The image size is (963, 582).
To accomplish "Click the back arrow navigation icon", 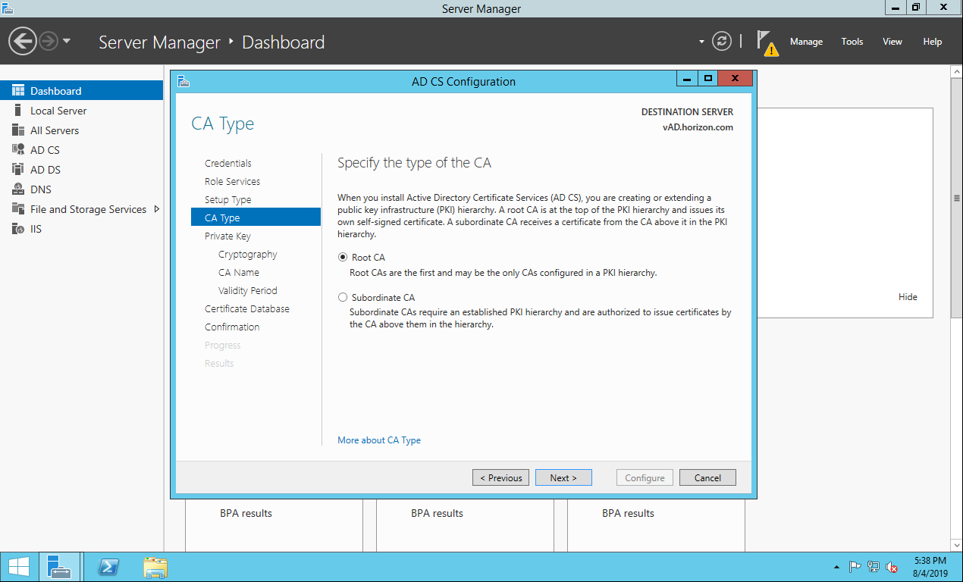I will [23, 41].
